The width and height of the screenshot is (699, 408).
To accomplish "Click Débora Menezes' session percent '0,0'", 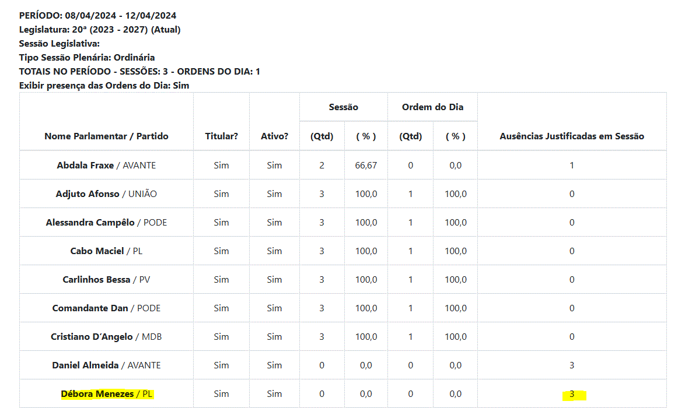I will point(366,394).
